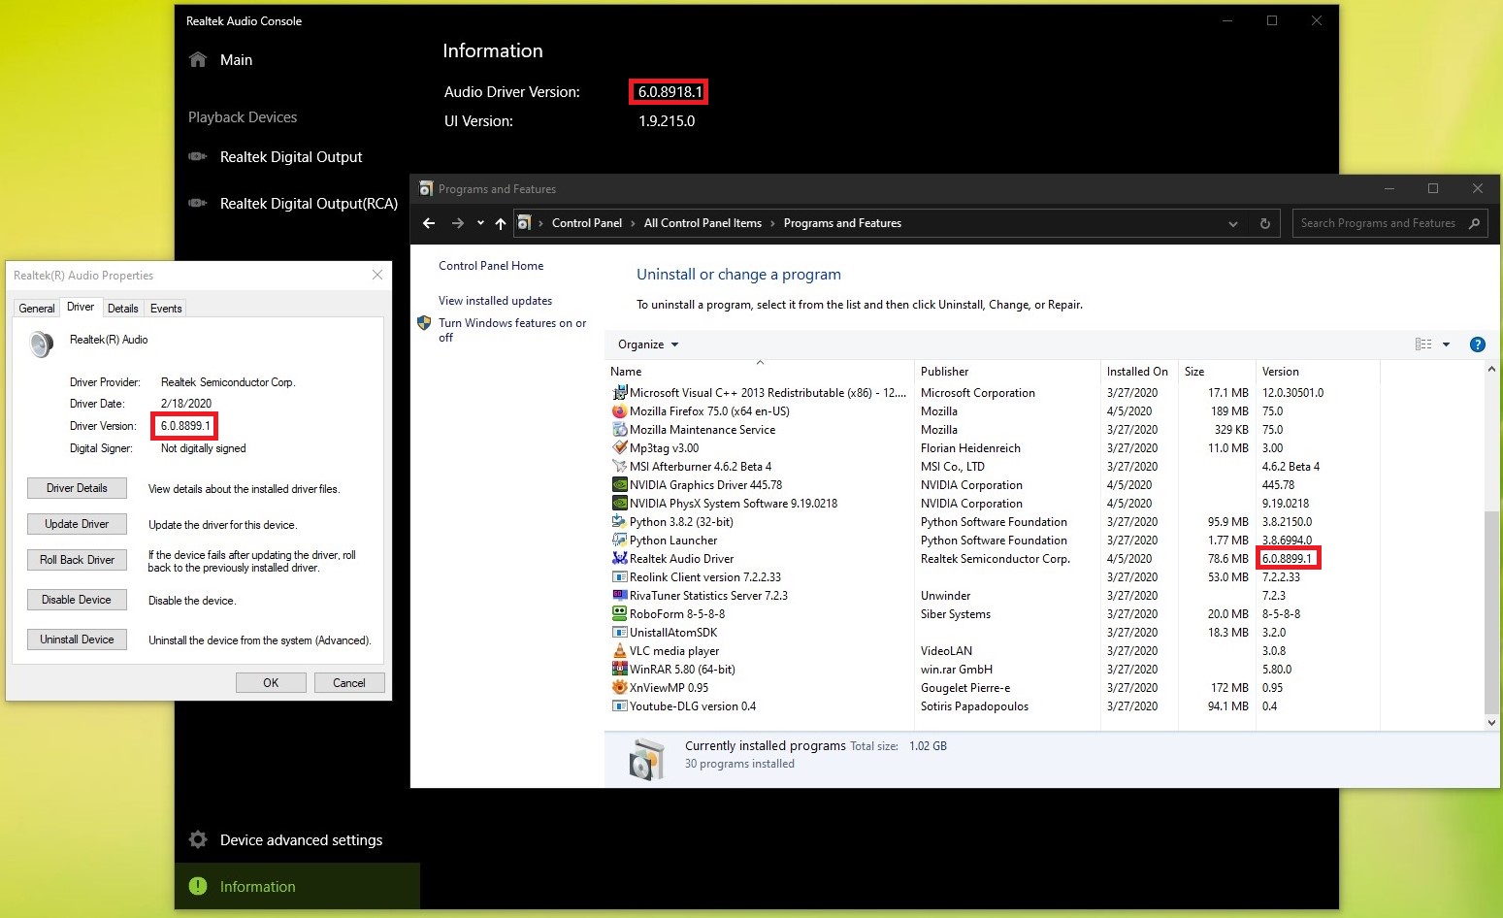Click the Update Driver button
The width and height of the screenshot is (1503, 918).
(x=77, y=524)
